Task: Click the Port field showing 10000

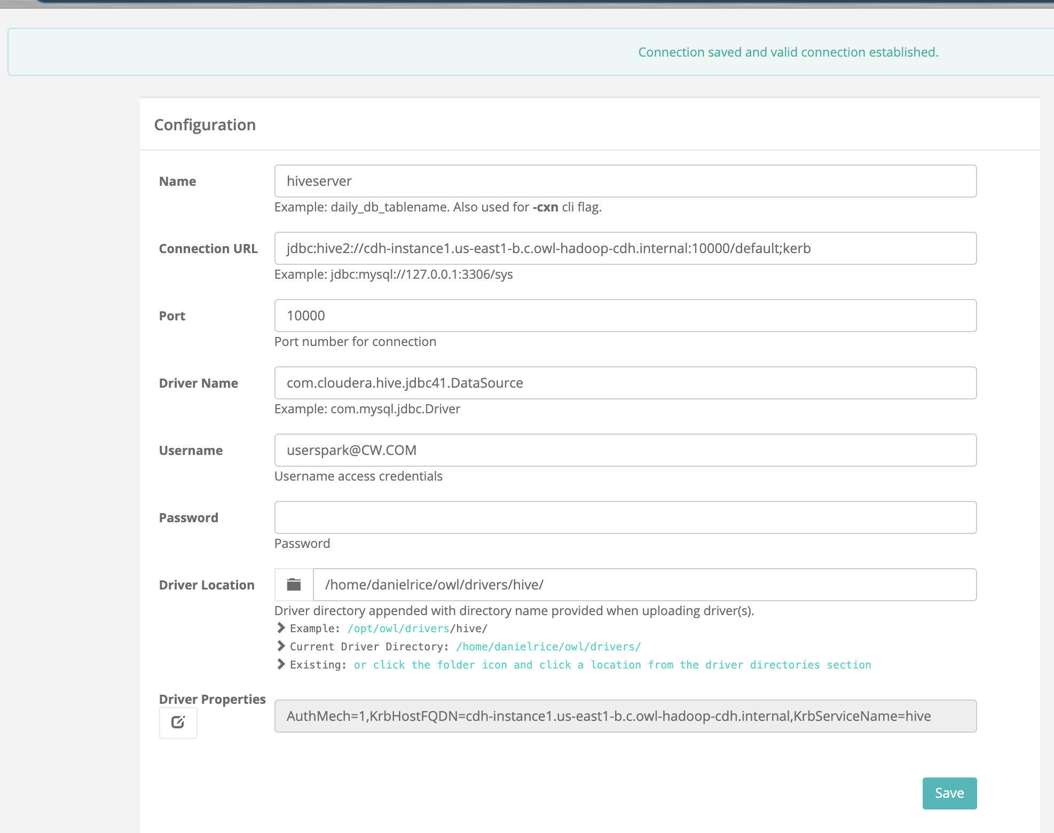Action: [x=624, y=316]
